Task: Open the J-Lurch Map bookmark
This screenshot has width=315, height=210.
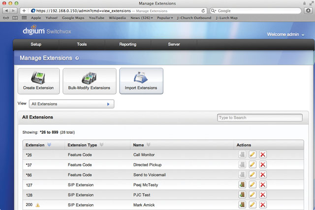Action: pos(226,18)
